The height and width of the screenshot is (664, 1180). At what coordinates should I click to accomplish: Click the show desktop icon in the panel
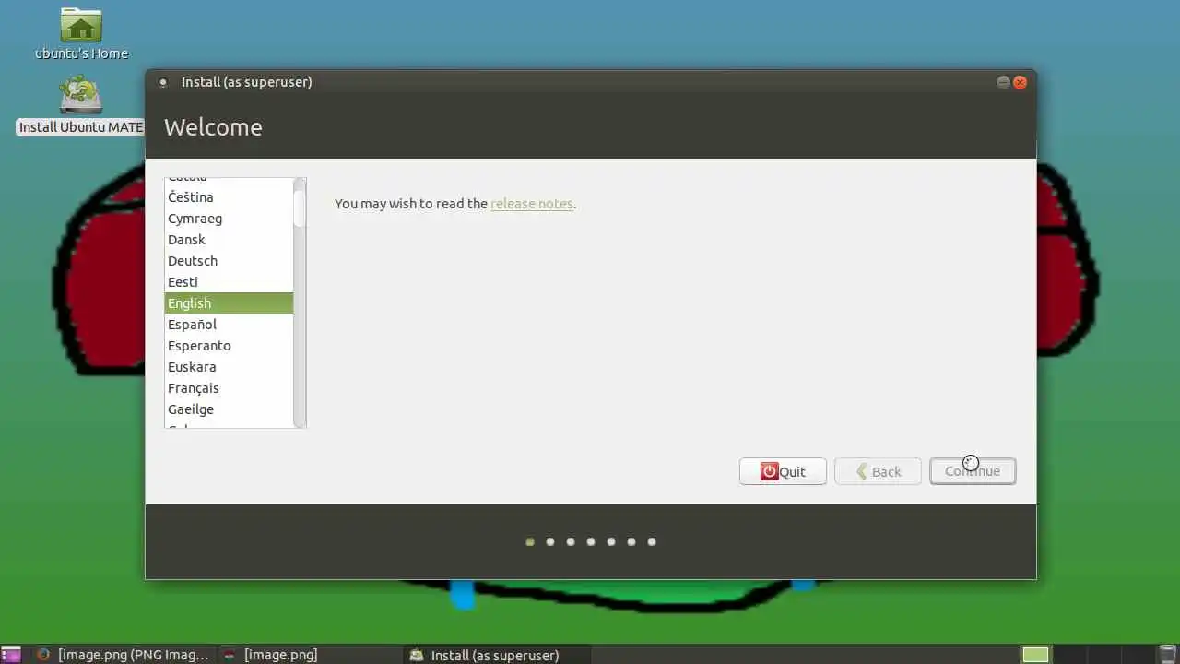click(11, 655)
